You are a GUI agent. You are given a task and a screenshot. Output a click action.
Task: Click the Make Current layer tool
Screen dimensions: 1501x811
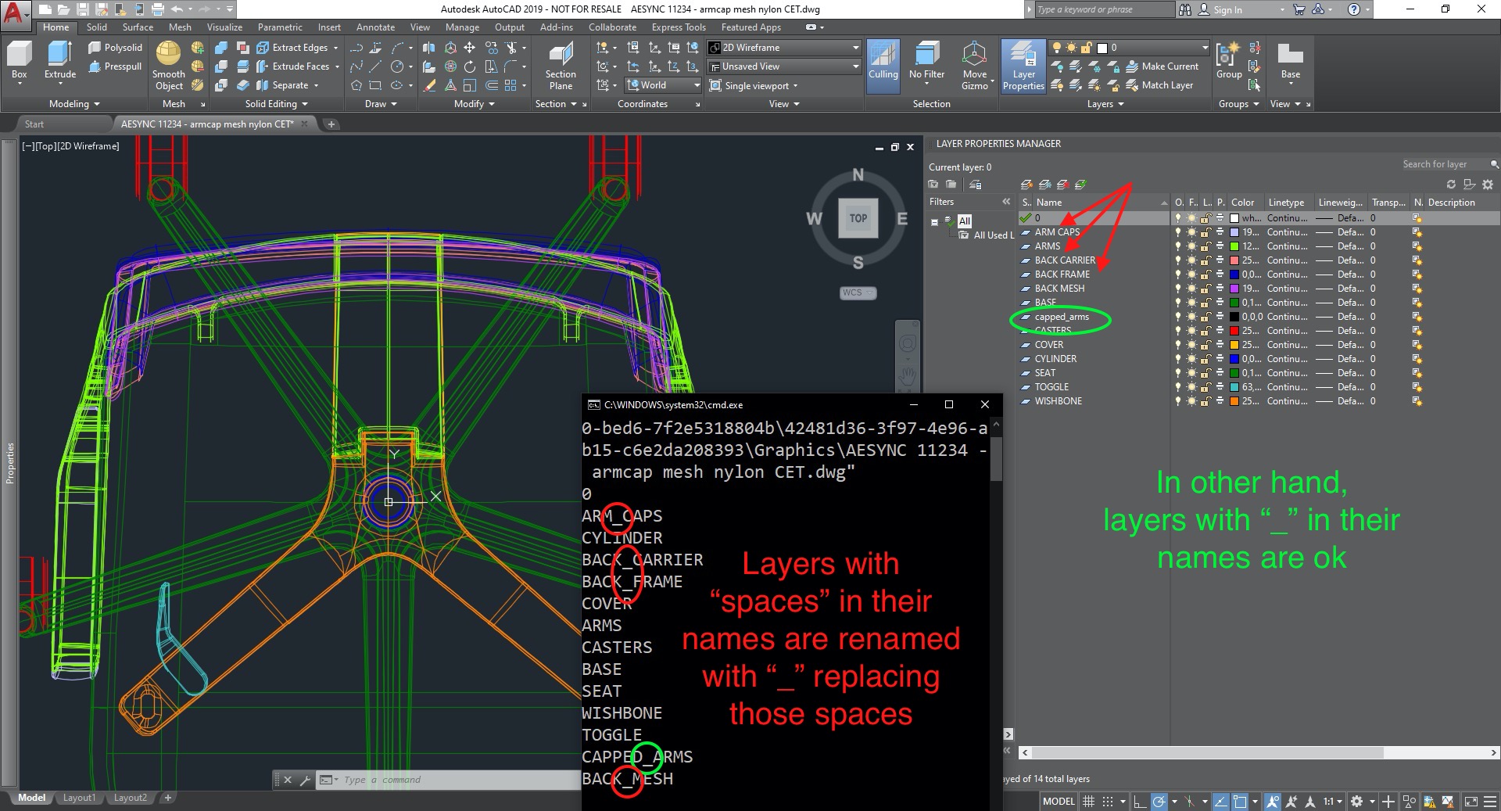coord(1162,66)
